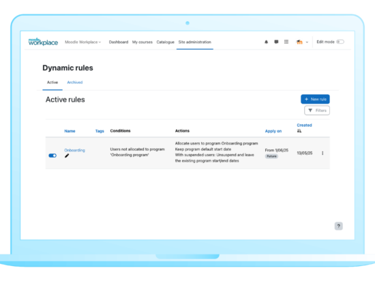Open the Onboarding rule kebab actions menu
Image resolution: width=375 pixels, height=281 pixels.
coord(322,153)
